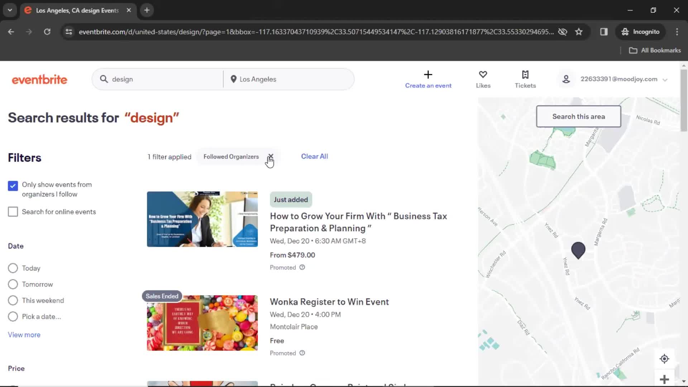Reload the current page
Image resolution: width=688 pixels, height=387 pixels.
point(47,32)
